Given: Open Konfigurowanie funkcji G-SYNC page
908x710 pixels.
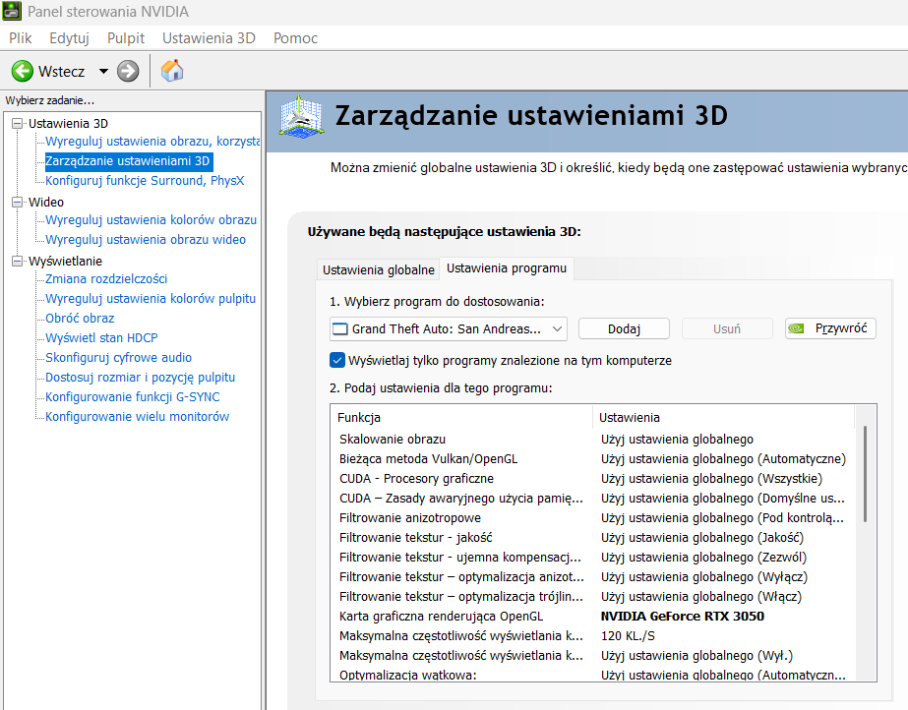Looking at the screenshot, I should click(x=133, y=397).
